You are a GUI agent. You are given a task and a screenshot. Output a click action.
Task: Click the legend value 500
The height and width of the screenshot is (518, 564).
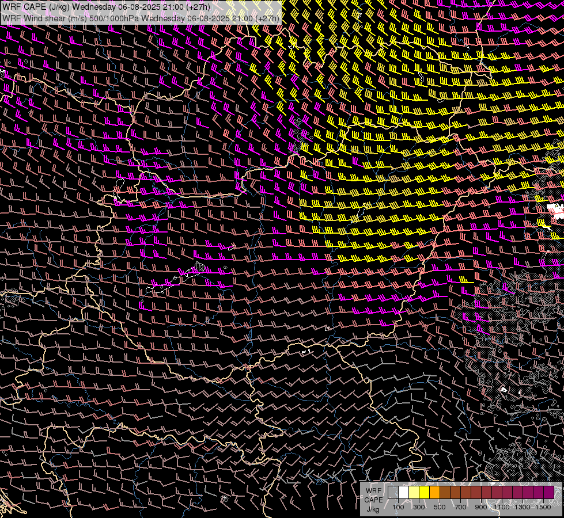tap(440, 507)
